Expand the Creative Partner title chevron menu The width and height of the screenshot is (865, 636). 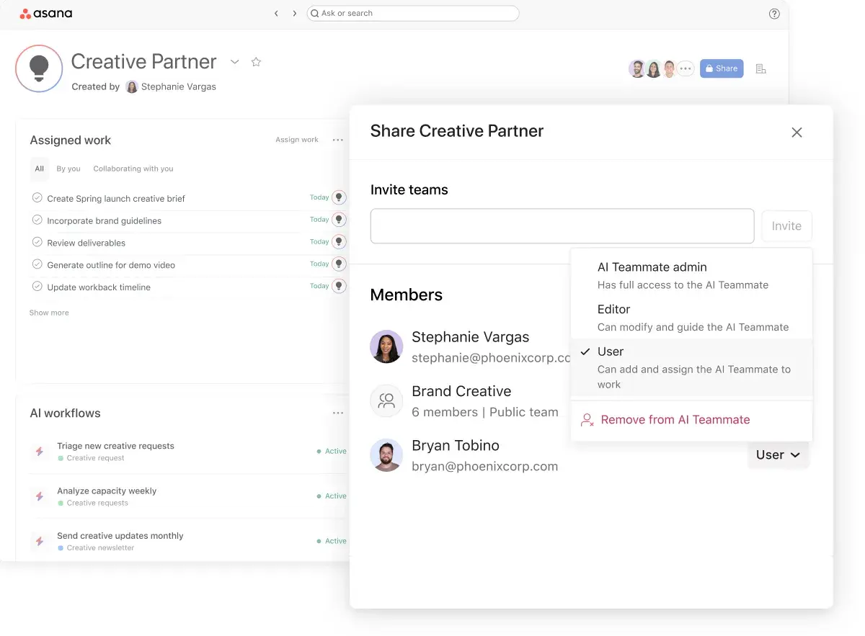click(x=234, y=62)
